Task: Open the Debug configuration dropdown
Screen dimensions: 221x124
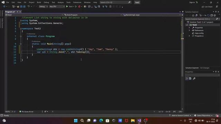Action: 43,7
